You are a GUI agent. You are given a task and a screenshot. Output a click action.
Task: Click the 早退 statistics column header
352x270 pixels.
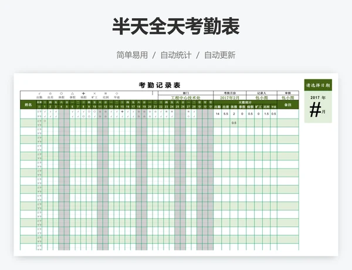[273, 107]
